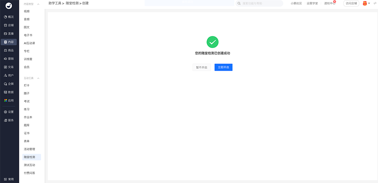Open 题库 from the side menu
The image size is (378, 183).
[27, 125]
